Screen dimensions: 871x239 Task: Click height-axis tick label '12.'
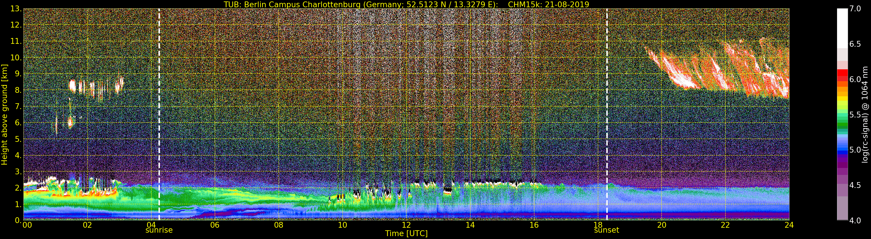(16, 25)
